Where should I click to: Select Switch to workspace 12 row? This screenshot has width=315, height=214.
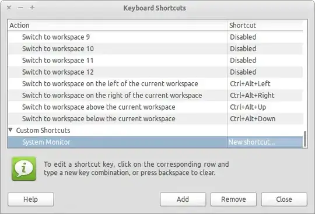[x=155, y=72]
